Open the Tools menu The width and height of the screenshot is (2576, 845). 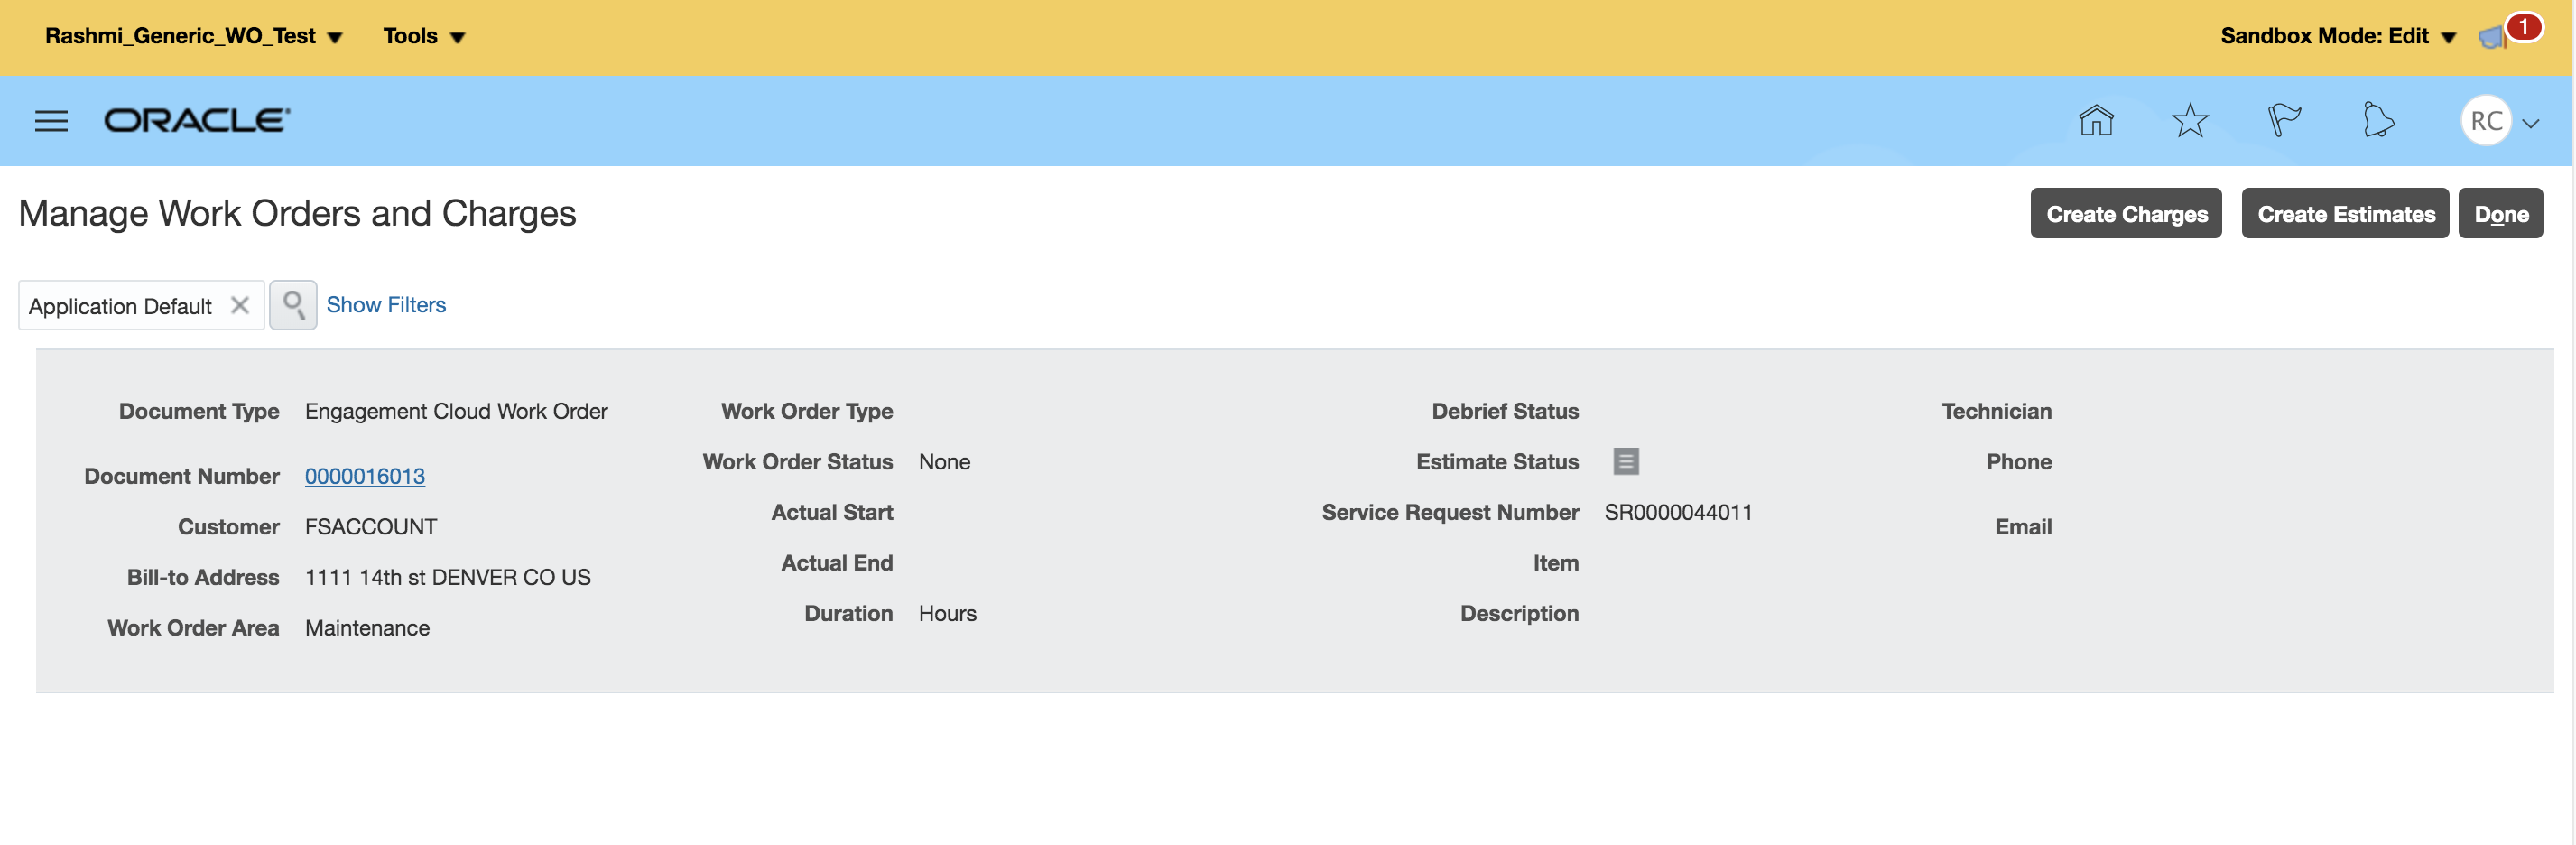(424, 36)
